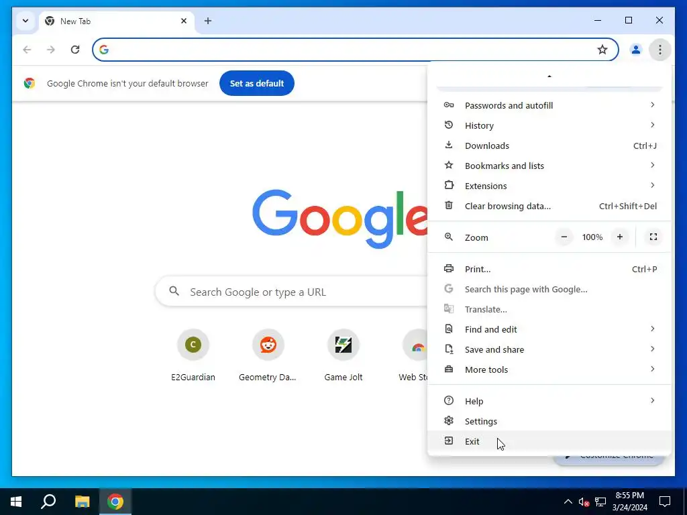Viewport: 687px width, 515px height.
Task: Expand the History submenu arrow
Action: pyautogui.click(x=652, y=125)
